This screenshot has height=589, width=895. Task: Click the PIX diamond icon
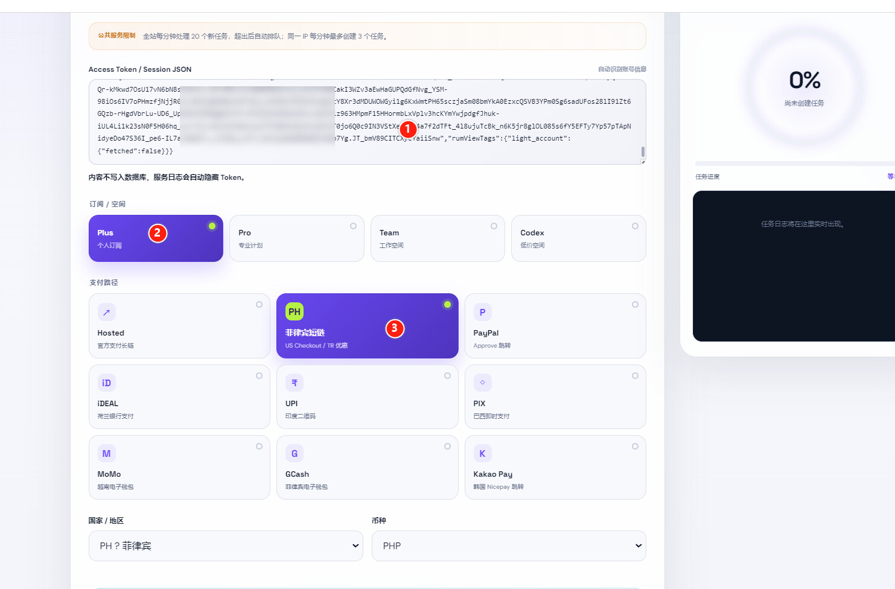pyautogui.click(x=482, y=383)
